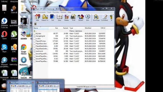The image size is (163, 92).
Task: Select the PlayerBaseSortin file
Action: (70, 49)
